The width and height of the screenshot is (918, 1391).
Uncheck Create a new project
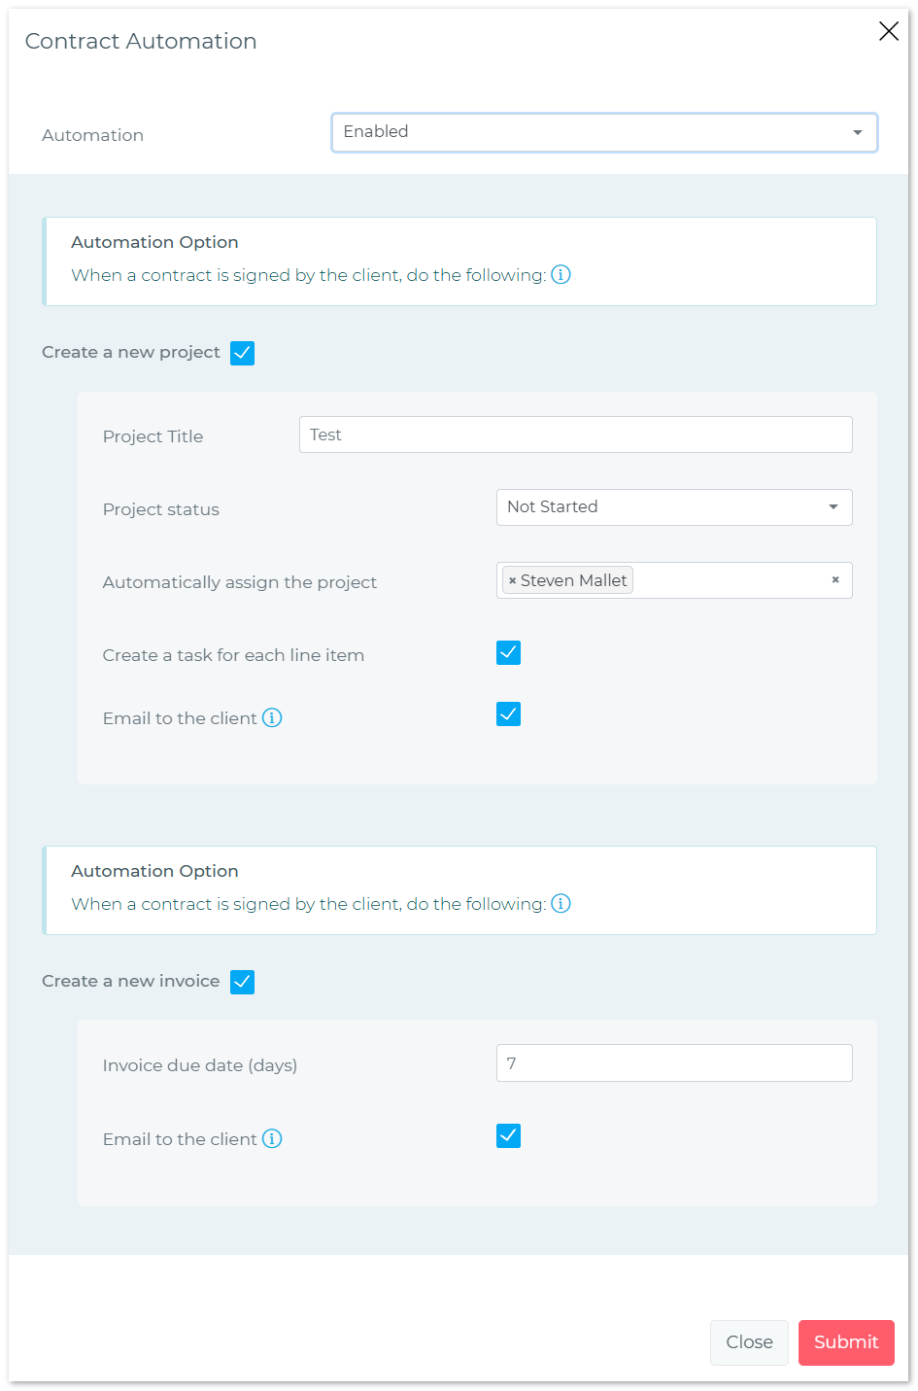pyautogui.click(x=242, y=353)
